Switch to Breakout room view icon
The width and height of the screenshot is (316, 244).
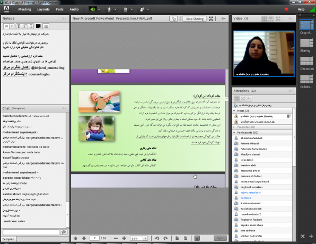tap(243, 99)
